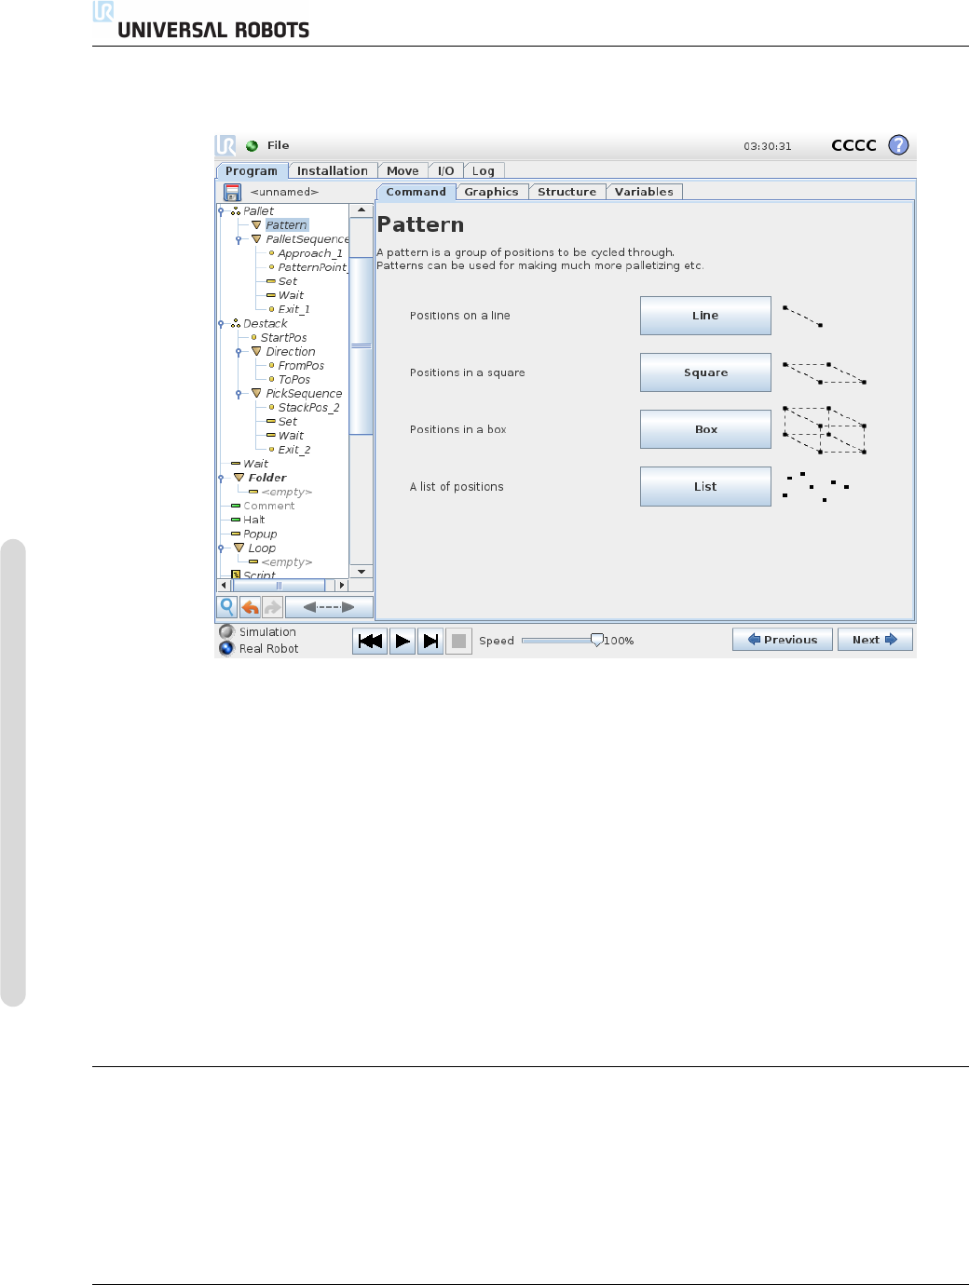The width and height of the screenshot is (969, 1285).
Task: Choose the Line pattern button
Action: 705,316
